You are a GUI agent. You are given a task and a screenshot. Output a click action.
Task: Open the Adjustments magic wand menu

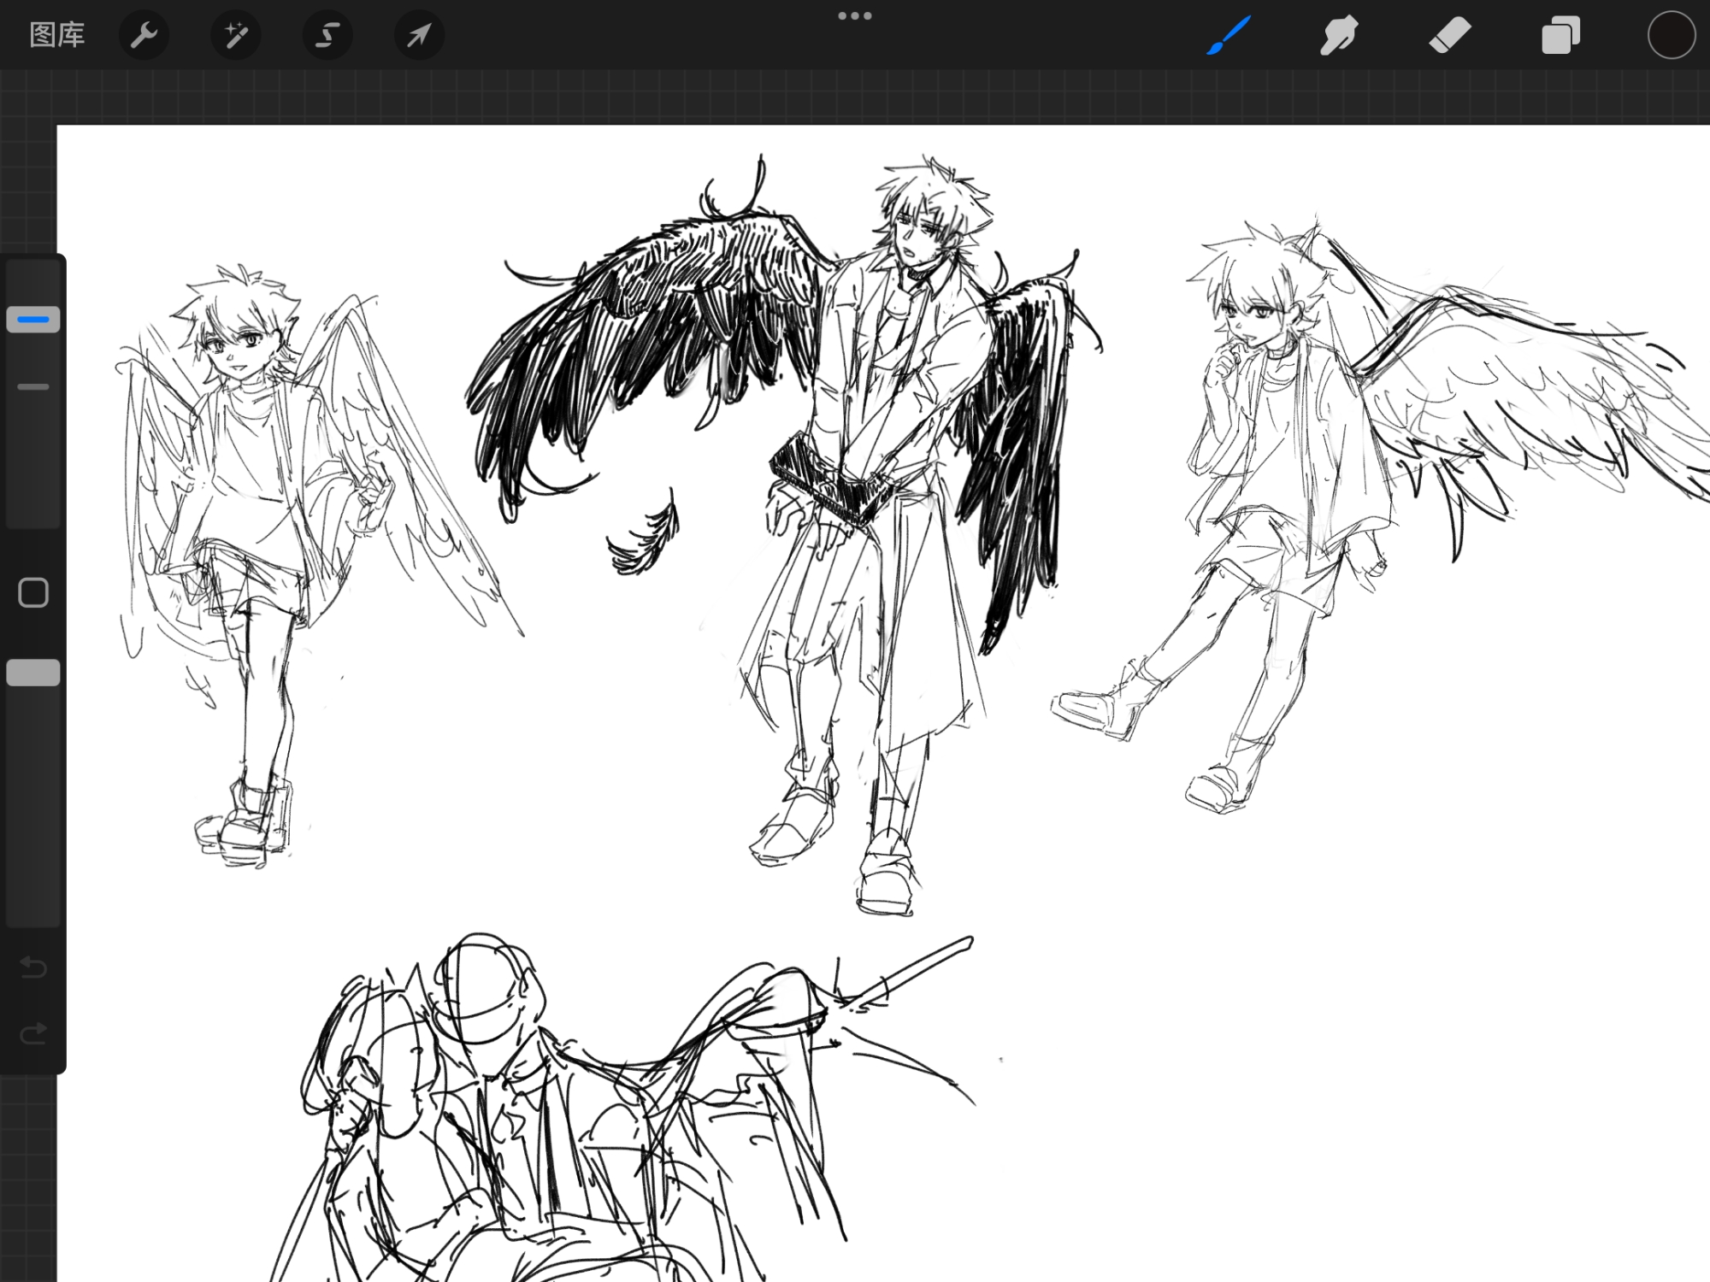pyautogui.click(x=235, y=35)
